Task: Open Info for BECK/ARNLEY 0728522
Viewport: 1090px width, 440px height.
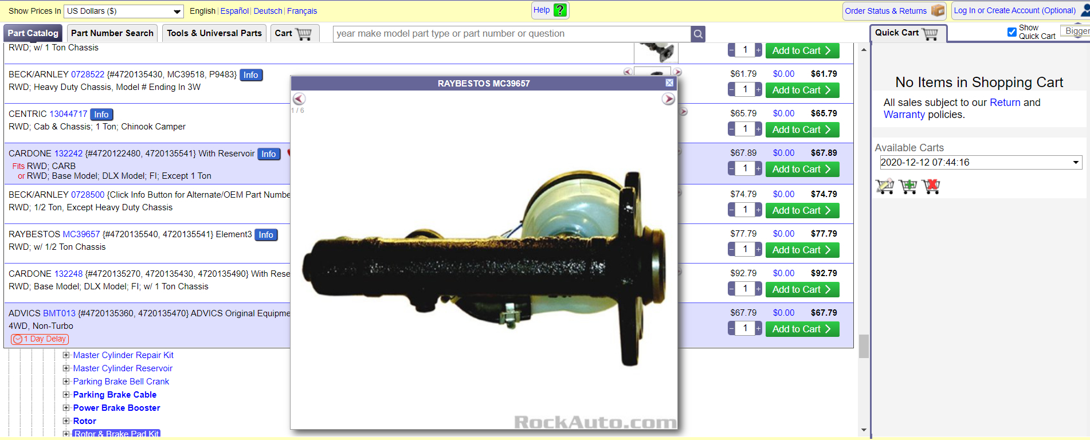Action: pos(251,75)
